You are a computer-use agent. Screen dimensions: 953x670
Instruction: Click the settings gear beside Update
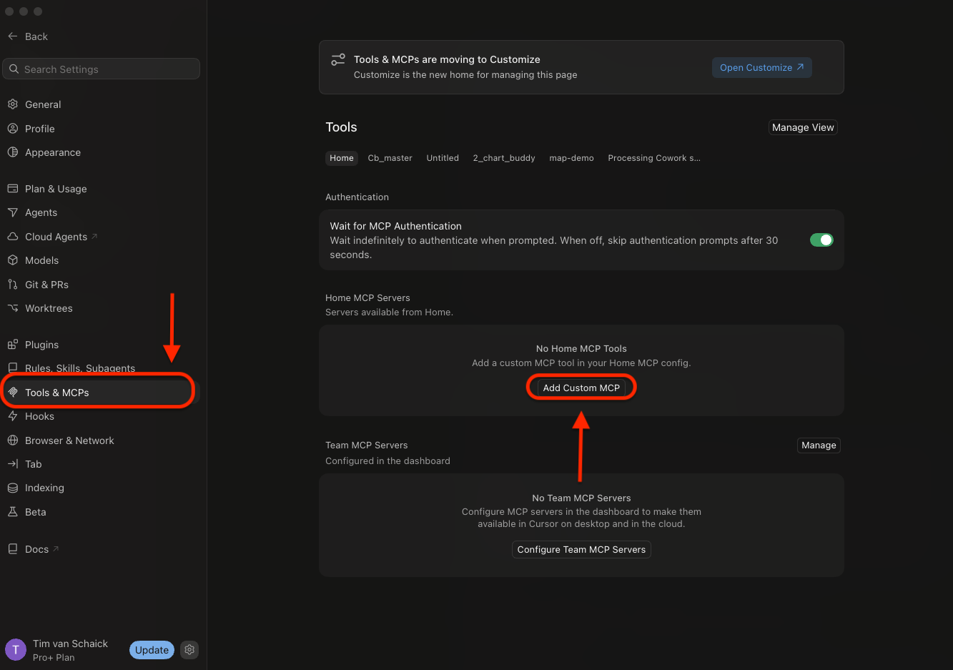click(x=189, y=650)
